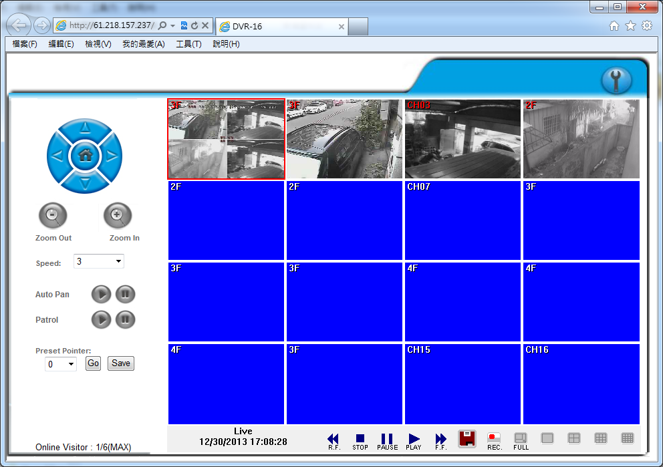The image size is (663, 467).
Task: Open the address bar search dropdown arrow
Action: tap(172, 26)
